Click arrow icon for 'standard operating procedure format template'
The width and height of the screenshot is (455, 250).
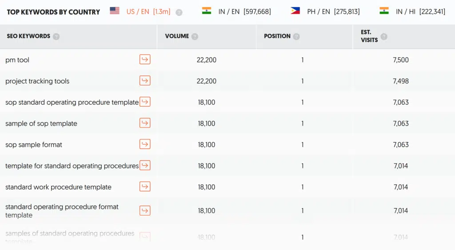point(145,210)
